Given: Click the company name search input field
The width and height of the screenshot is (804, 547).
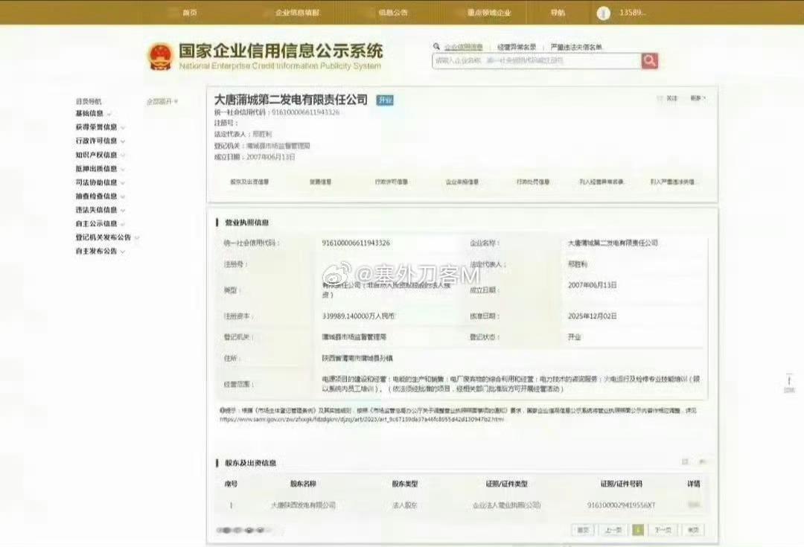Looking at the screenshot, I should pyautogui.click(x=536, y=61).
